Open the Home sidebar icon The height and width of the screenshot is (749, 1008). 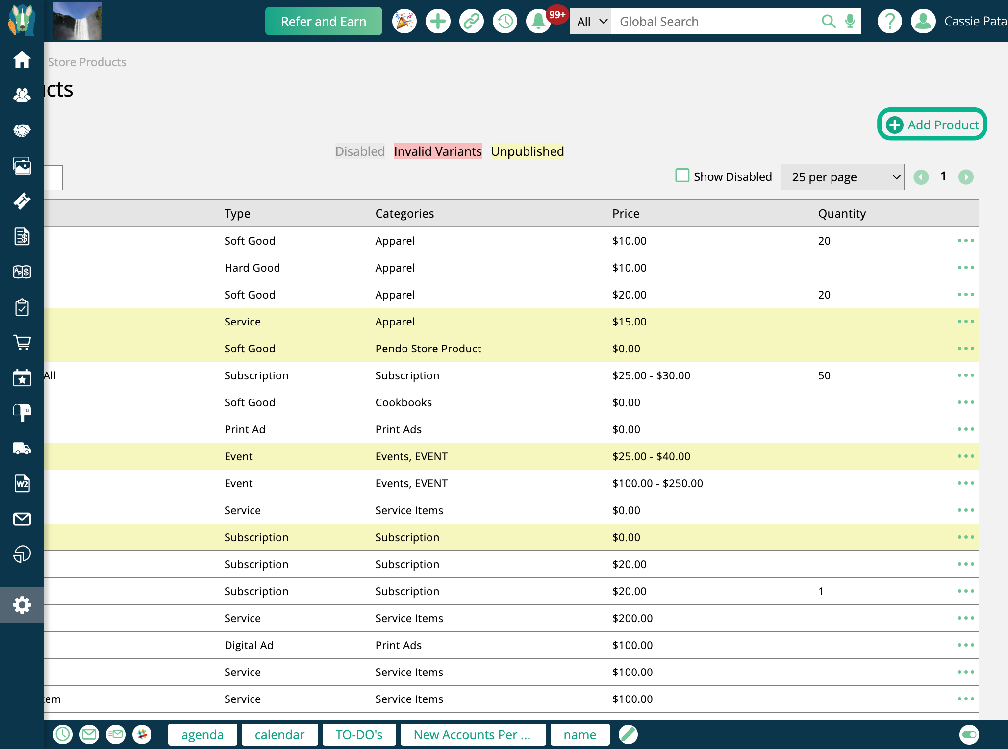[22, 60]
